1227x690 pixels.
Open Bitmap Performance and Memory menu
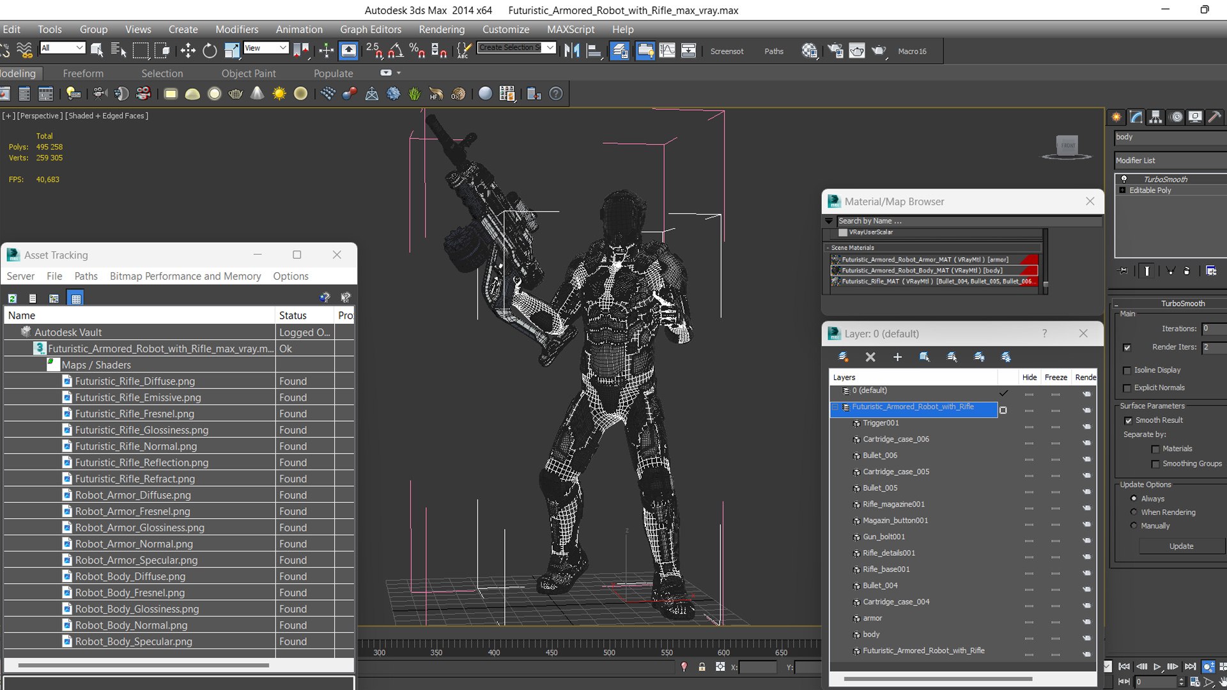tap(185, 276)
